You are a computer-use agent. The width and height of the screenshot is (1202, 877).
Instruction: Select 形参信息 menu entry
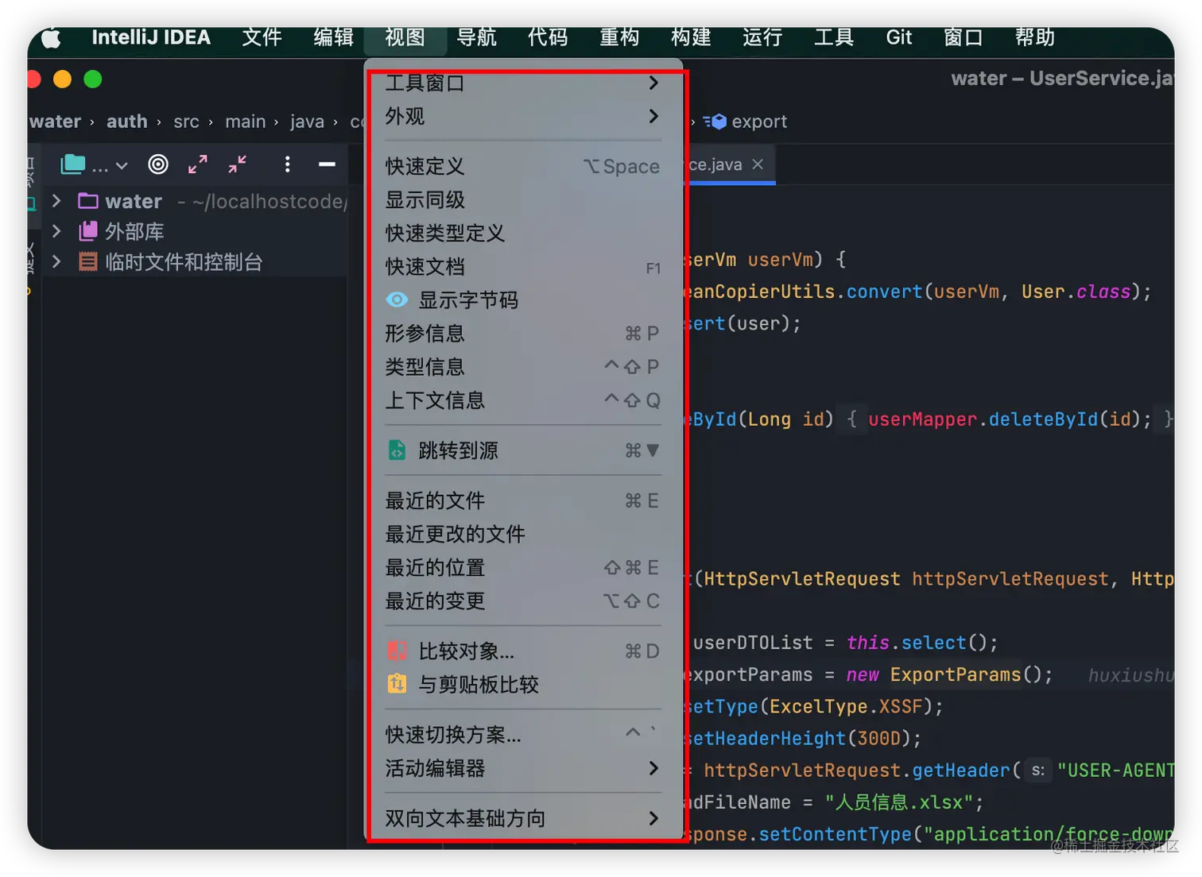pyautogui.click(x=524, y=334)
